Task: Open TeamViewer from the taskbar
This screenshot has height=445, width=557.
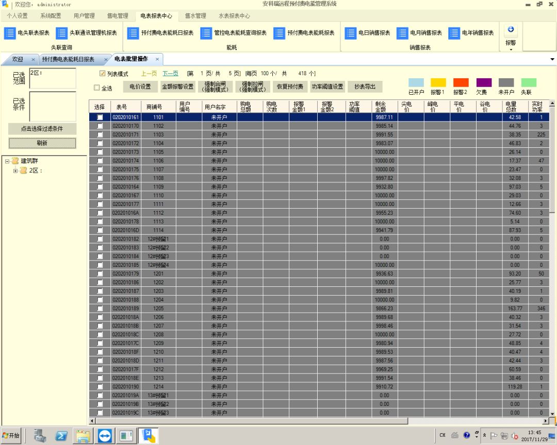Action: [105, 435]
